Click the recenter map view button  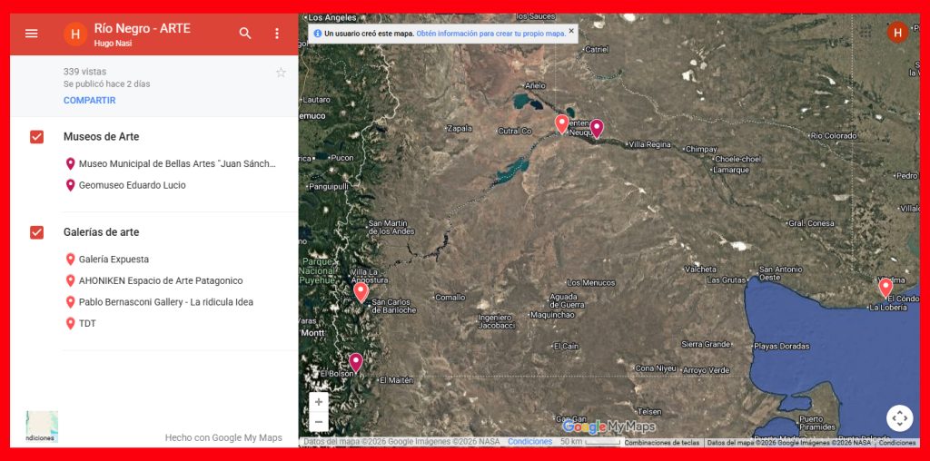click(899, 417)
